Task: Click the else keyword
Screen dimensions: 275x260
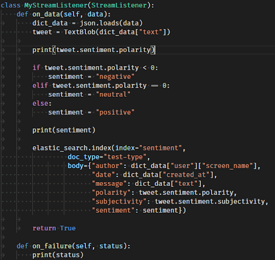Action: click(40, 104)
